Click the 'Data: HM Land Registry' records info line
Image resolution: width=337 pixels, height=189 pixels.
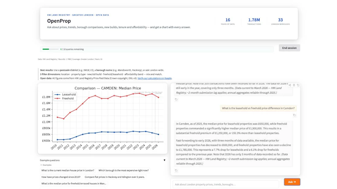click(x=70, y=59)
